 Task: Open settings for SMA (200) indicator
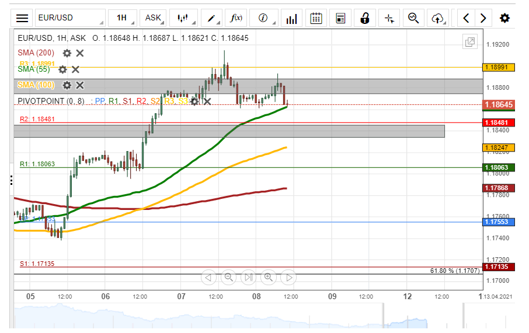point(67,53)
